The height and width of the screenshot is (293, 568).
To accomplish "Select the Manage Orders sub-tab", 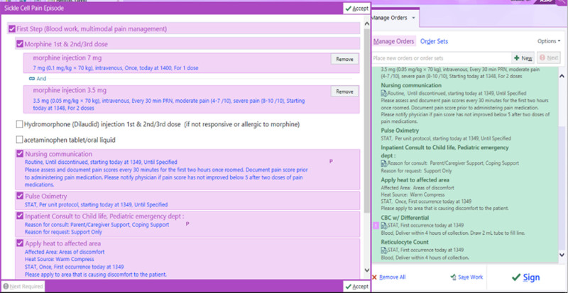I will tap(394, 42).
